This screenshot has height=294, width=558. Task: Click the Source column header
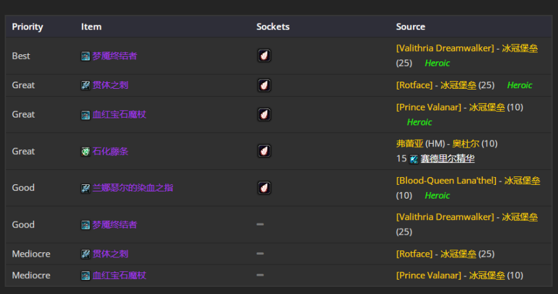point(410,27)
